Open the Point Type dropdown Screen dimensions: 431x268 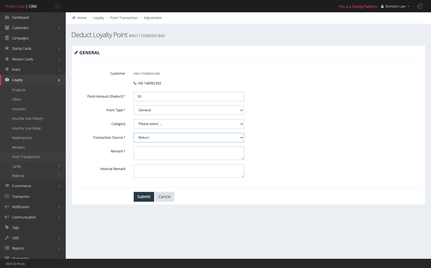coord(189,110)
